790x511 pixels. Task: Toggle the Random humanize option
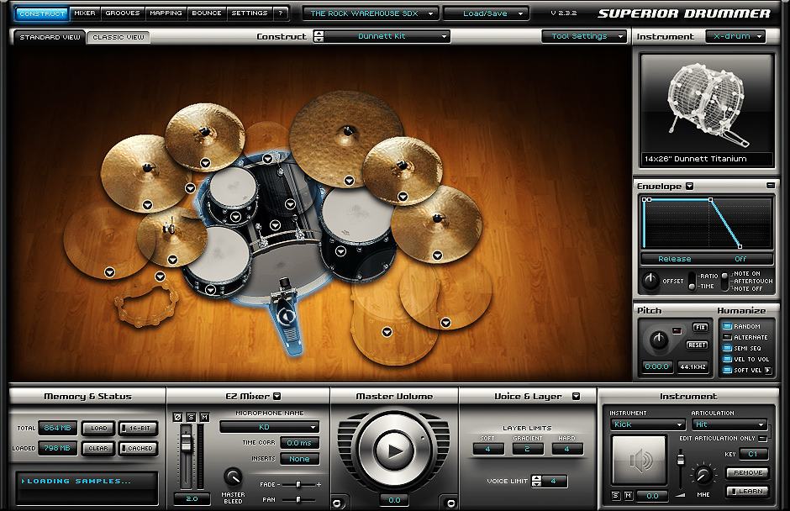click(728, 326)
